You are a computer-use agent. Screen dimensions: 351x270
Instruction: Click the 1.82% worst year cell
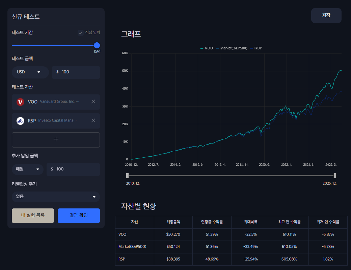[328, 259]
